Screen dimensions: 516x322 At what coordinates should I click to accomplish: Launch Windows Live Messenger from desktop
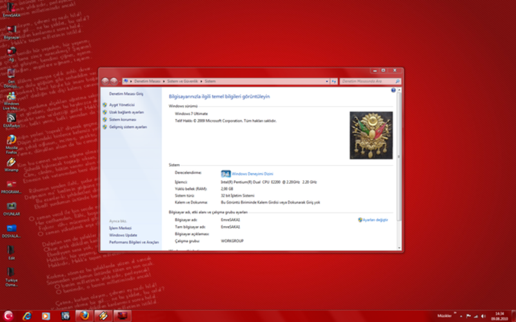[x=11, y=100]
